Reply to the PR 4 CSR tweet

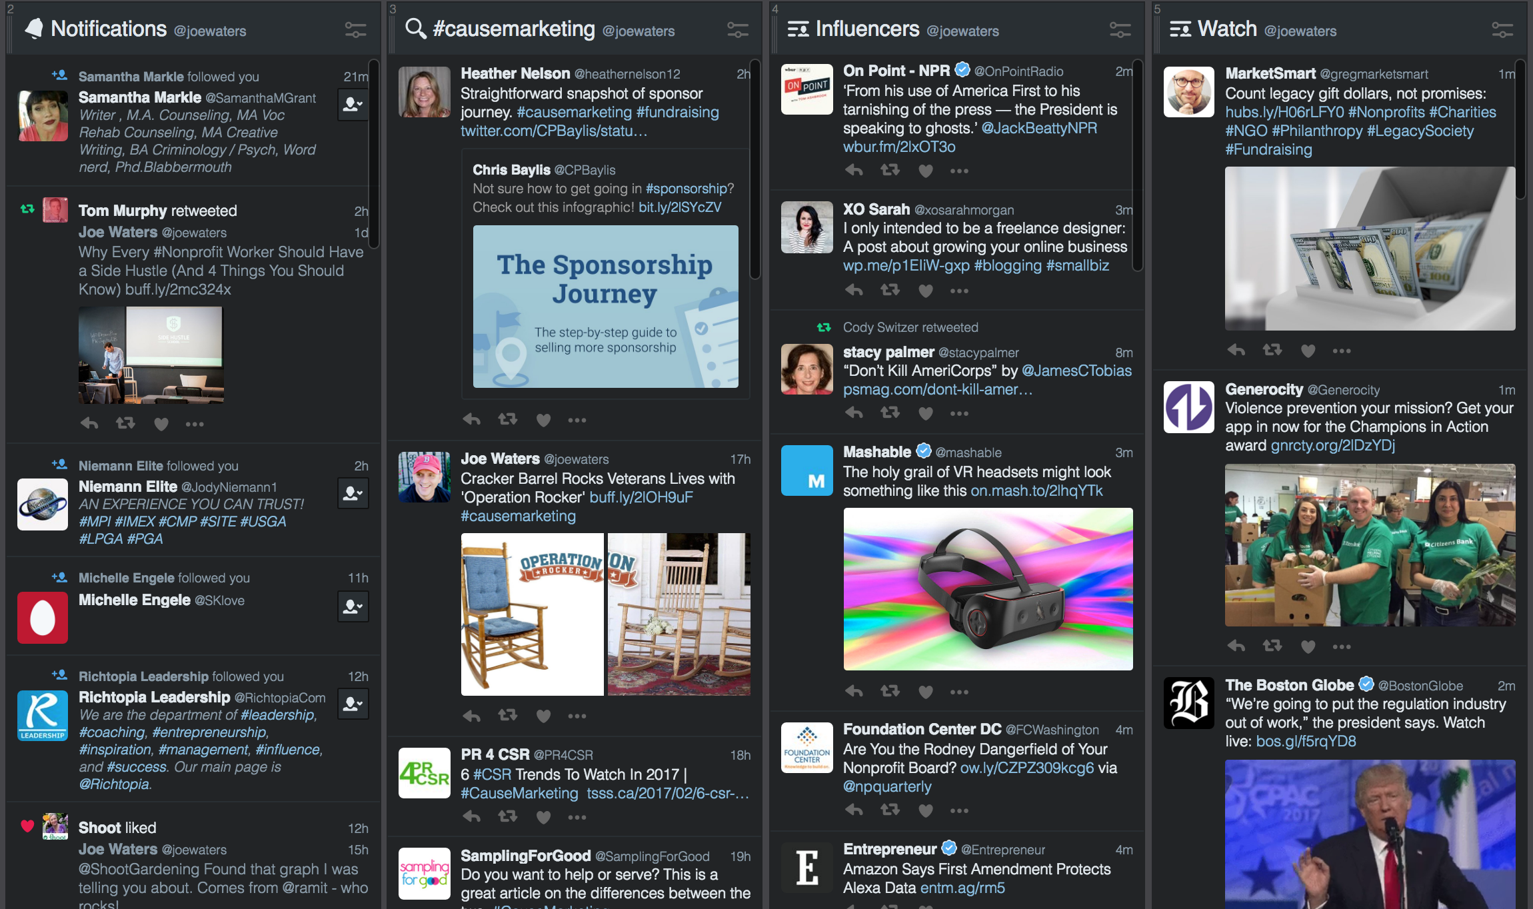(x=472, y=817)
